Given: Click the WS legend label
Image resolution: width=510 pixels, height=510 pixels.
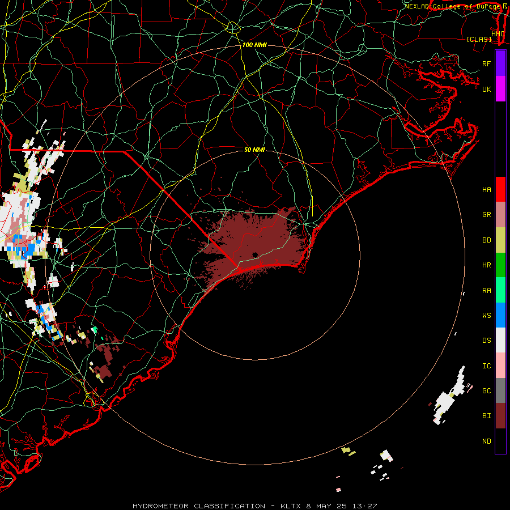Looking at the screenshot, I should click(486, 316).
